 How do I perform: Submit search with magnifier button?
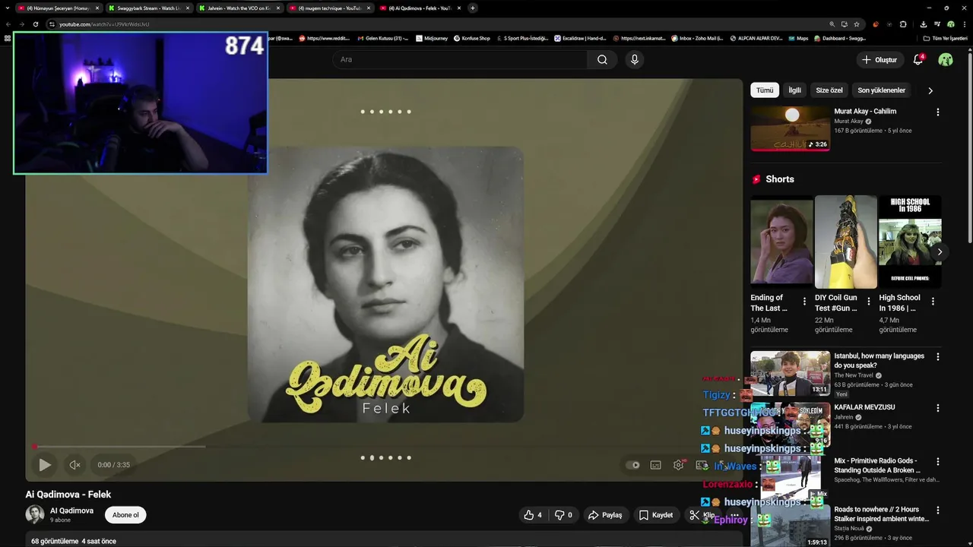(x=602, y=59)
